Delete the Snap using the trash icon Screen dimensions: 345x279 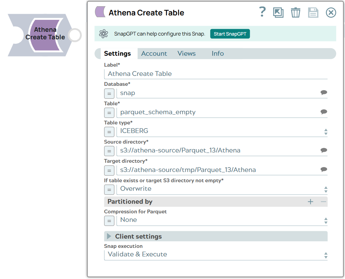pos(296,12)
